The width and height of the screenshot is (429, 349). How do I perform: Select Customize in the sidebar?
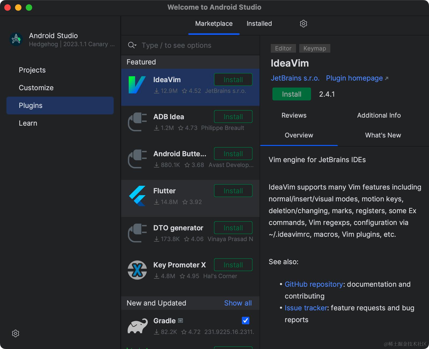[36, 88]
